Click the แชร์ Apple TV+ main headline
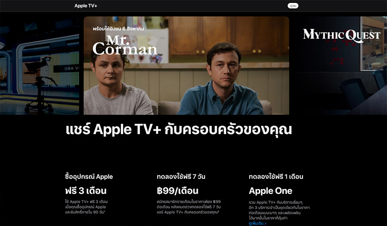Image resolution: width=387 pixels, height=226 pixels. pyautogui.click(x=179, y=129)
